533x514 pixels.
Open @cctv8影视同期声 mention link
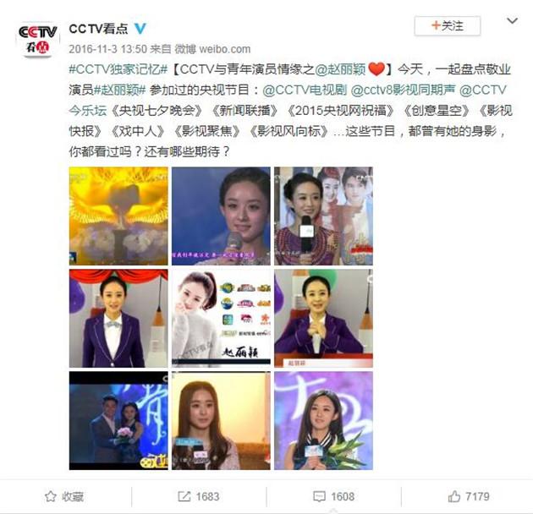[x=404, y=90]
